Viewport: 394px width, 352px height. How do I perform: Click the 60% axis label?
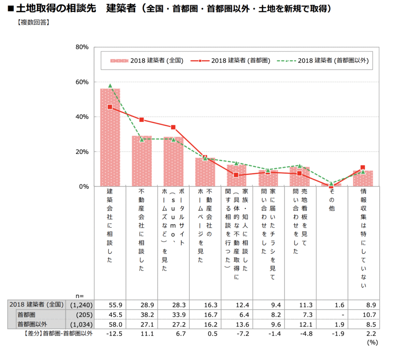click(x=82, y=82)
